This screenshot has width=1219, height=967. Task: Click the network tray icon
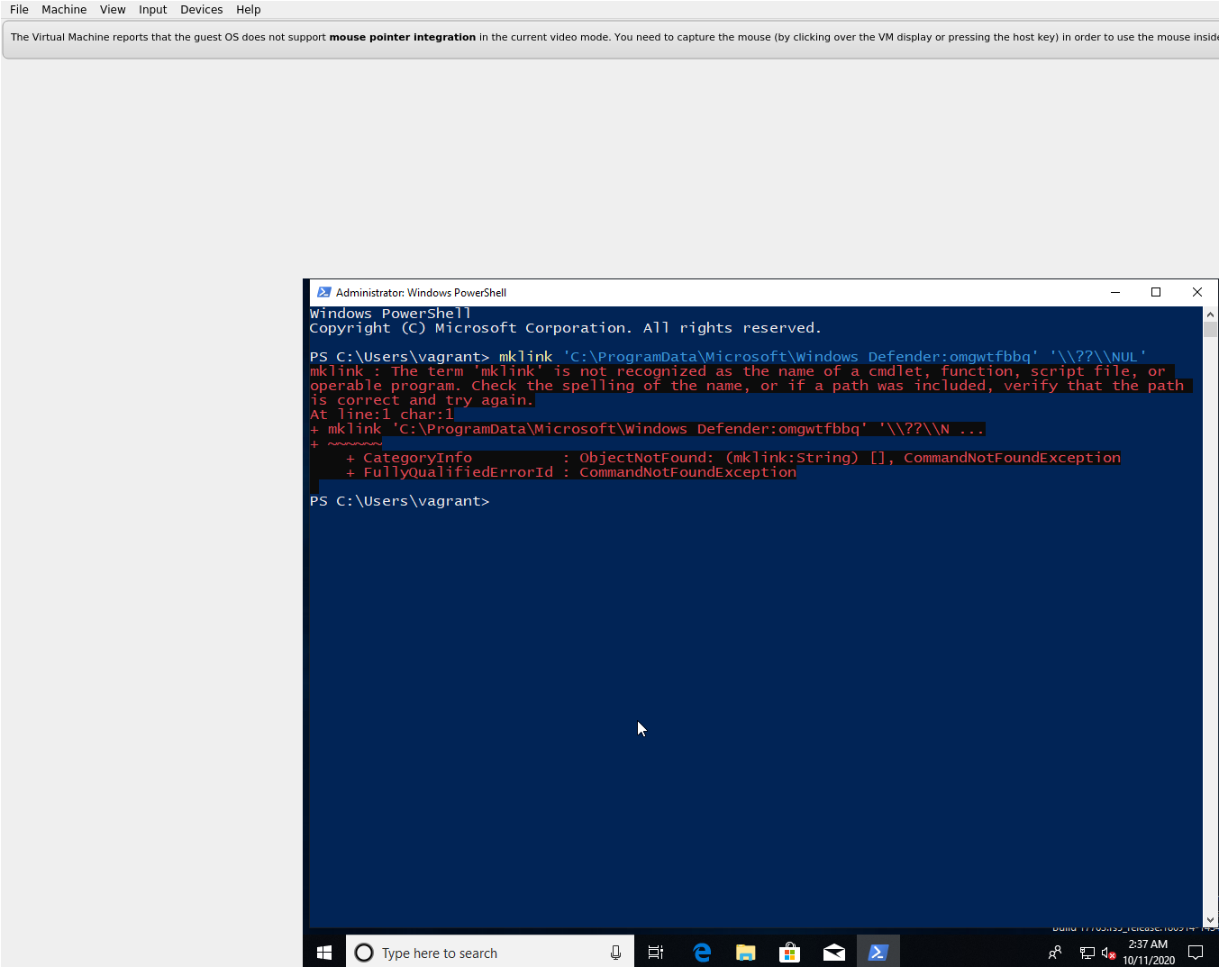click(x=1087, y=953)
